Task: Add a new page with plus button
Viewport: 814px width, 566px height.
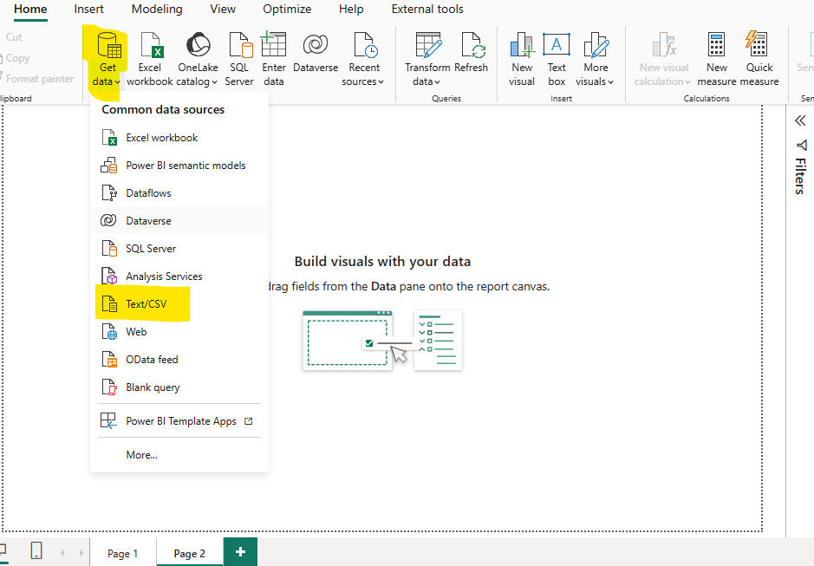Action: 240,552
